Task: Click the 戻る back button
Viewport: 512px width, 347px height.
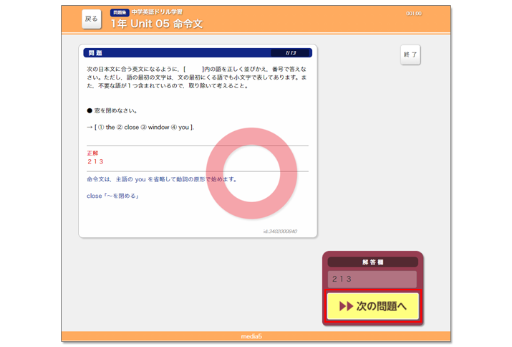Action: click(92, 19)
